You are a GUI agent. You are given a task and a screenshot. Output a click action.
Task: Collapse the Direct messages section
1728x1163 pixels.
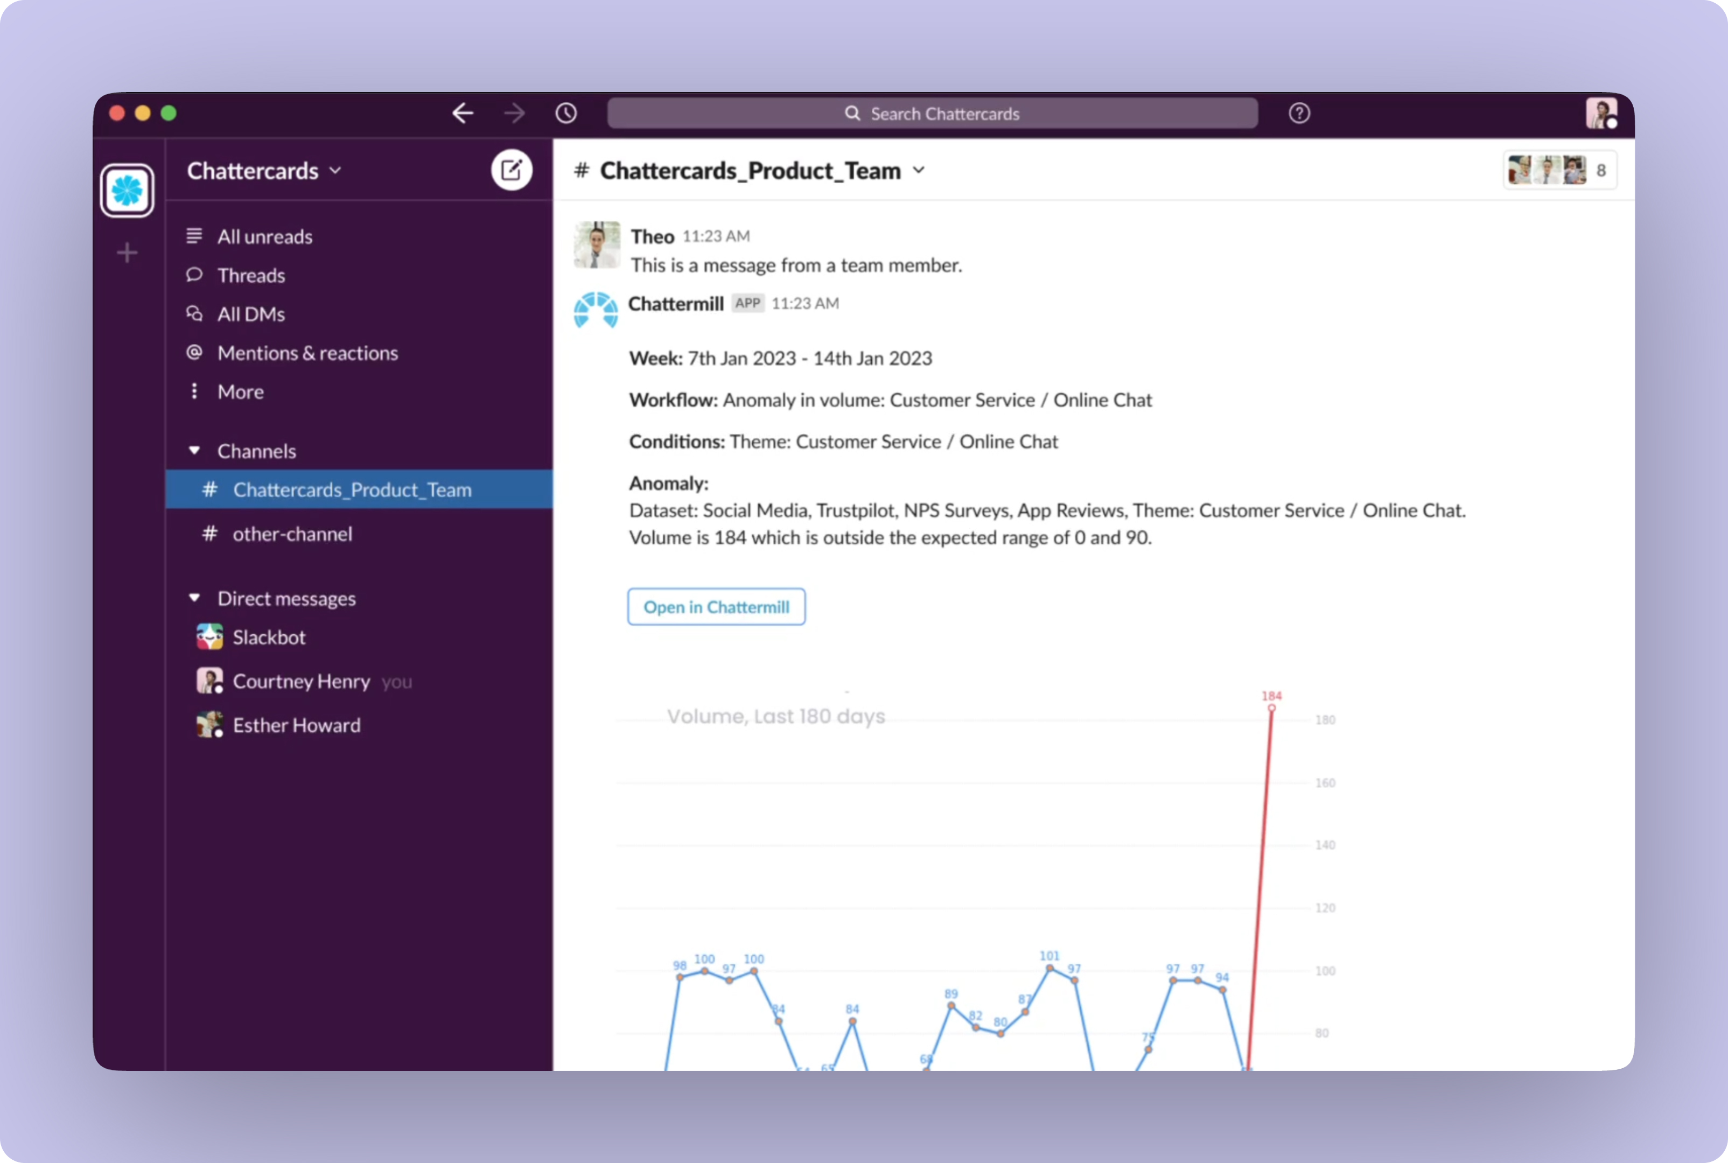[x=194, y=598]
